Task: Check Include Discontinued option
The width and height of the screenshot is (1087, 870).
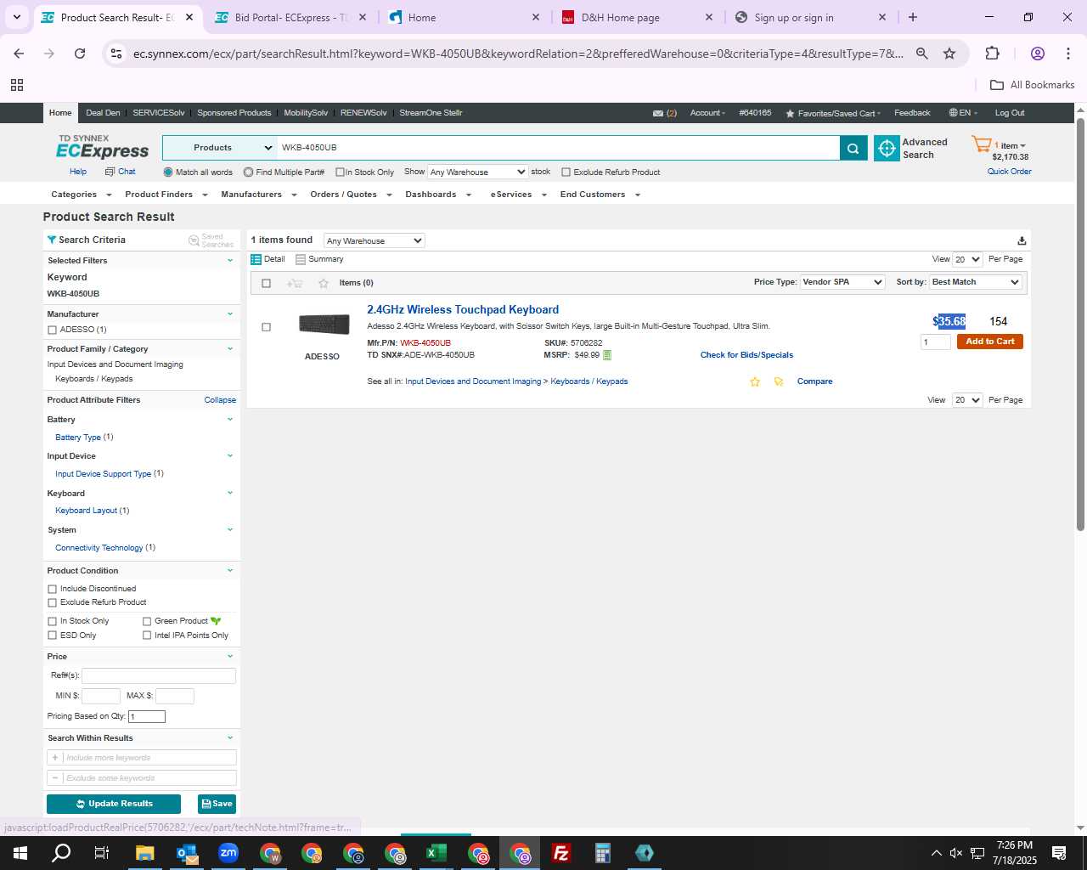Action: coord(53,589)
